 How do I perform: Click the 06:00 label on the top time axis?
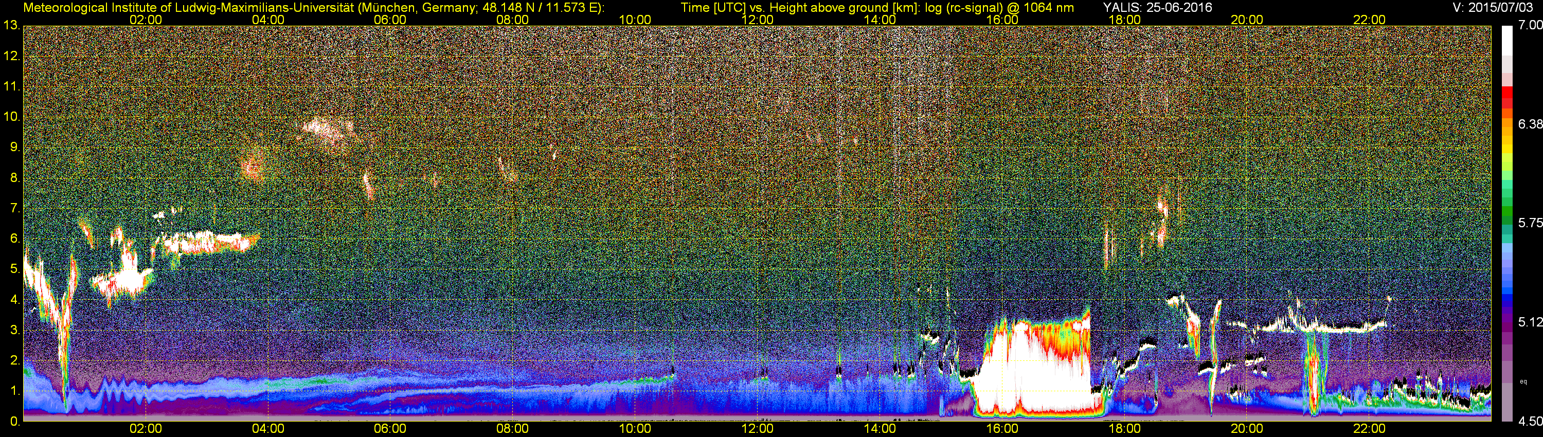(390, 20)
